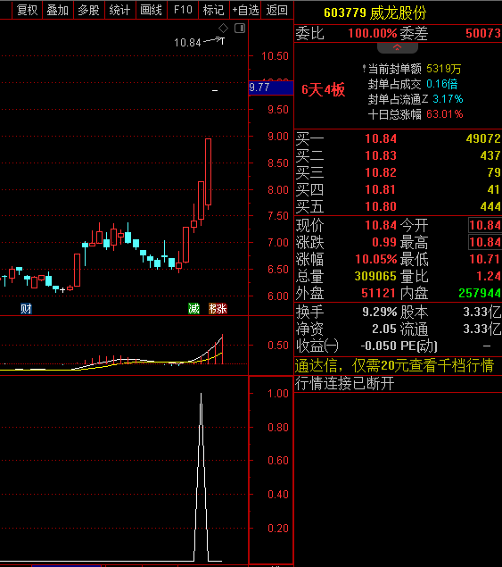Click 买四 bid price 10.81
The height and width of the screenshot is (567, 502).
(381, 189)
